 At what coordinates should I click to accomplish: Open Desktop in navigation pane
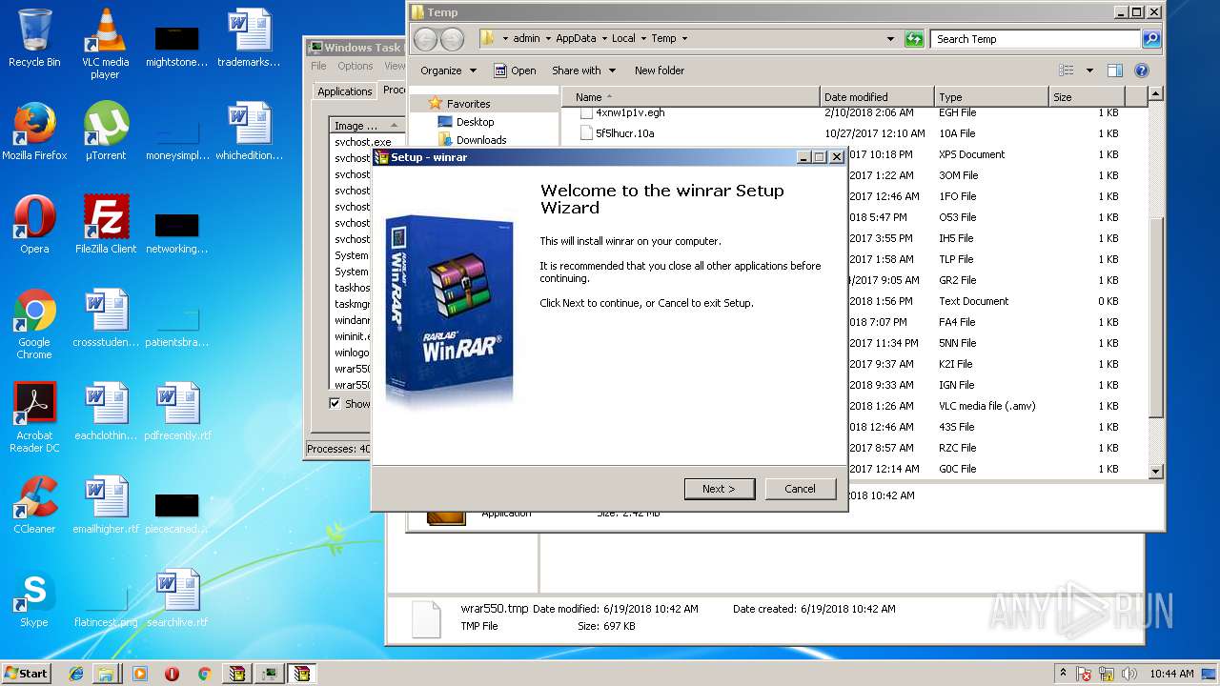point(475,122)
